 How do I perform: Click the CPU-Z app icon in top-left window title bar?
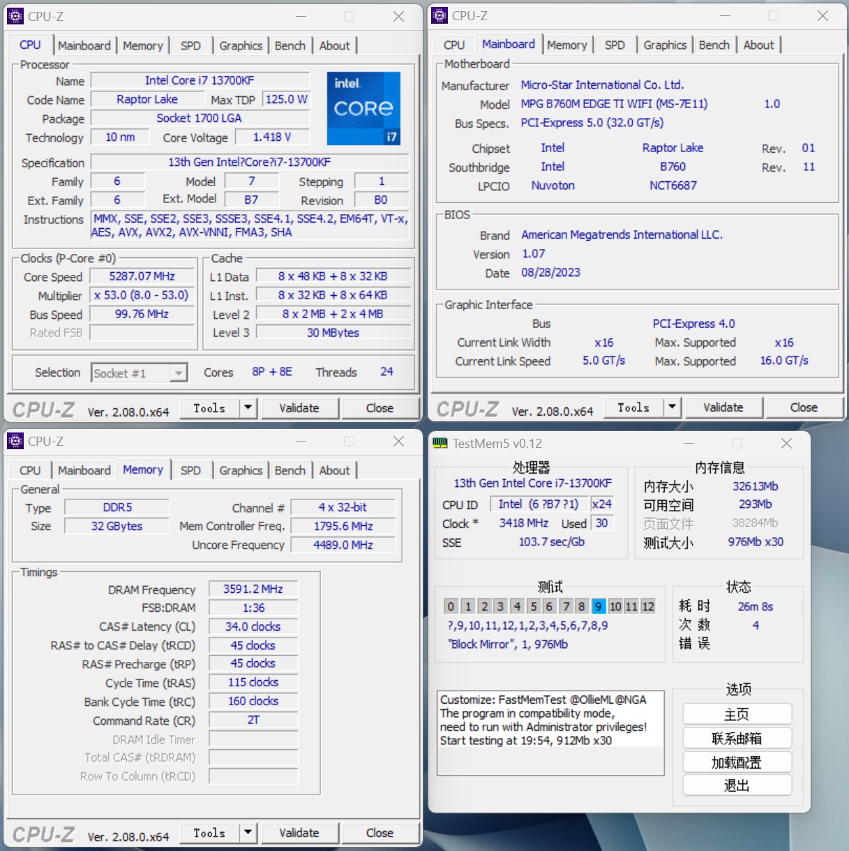pyautogui.click(x=15, y=16)
